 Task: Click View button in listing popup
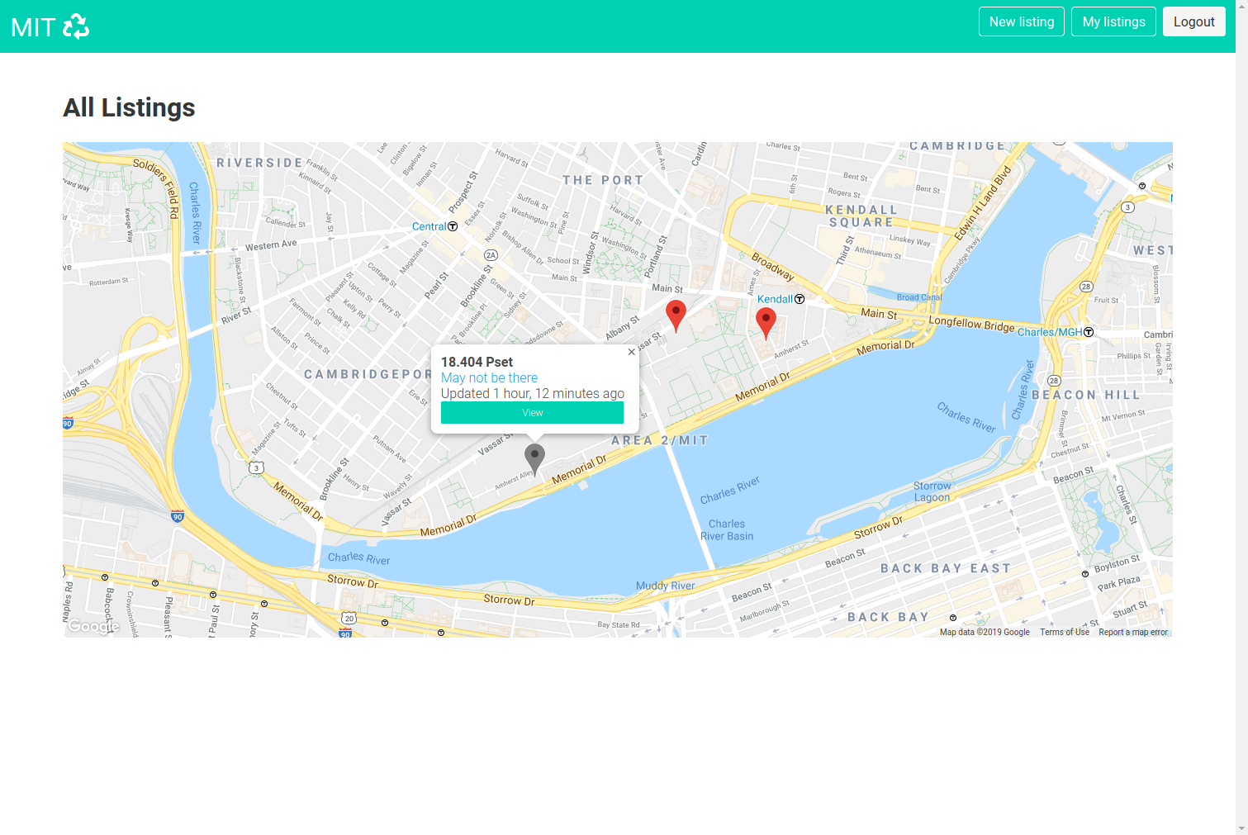pyautogui.click(x=532, y=413)
